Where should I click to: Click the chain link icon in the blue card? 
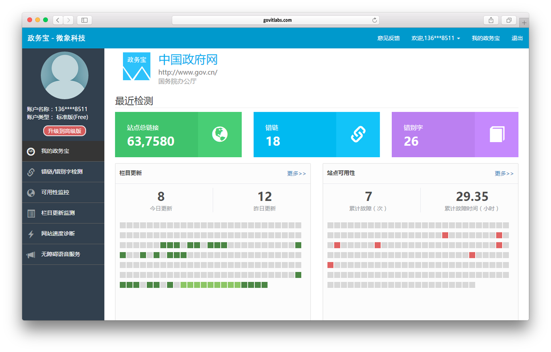(358, 134)
